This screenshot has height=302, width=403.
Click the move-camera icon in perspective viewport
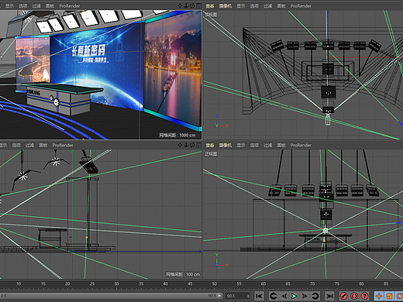pyautogui.click(x=180, y=5)
